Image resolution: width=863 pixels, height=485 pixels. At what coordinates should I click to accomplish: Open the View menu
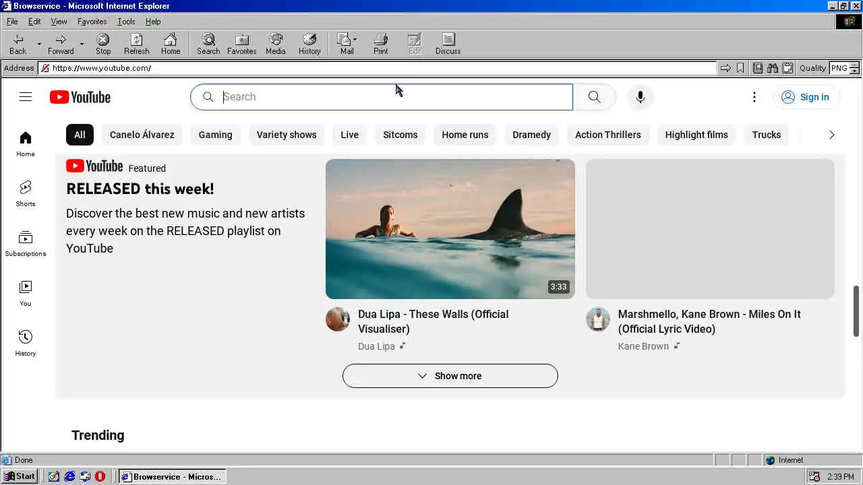59,22
